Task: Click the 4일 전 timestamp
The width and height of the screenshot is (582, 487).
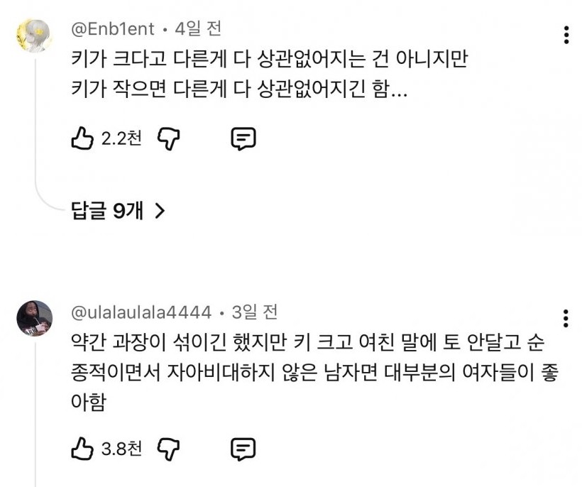Action: (x=197, y=29)
